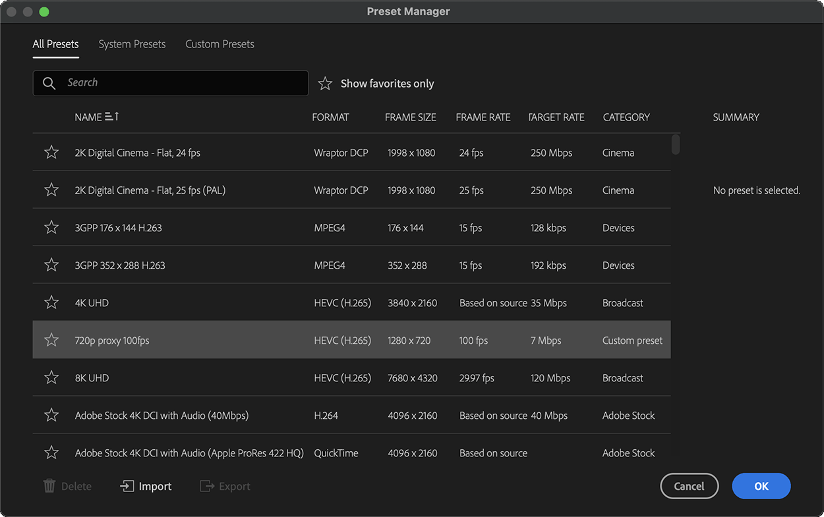Click the Import arrow icon
824x517 pixels.
pyautogui.click(x=127, y=486)
